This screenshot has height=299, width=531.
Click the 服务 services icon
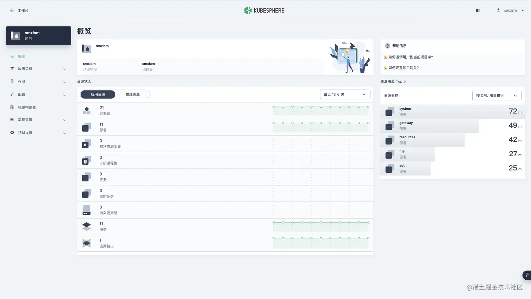86,227
